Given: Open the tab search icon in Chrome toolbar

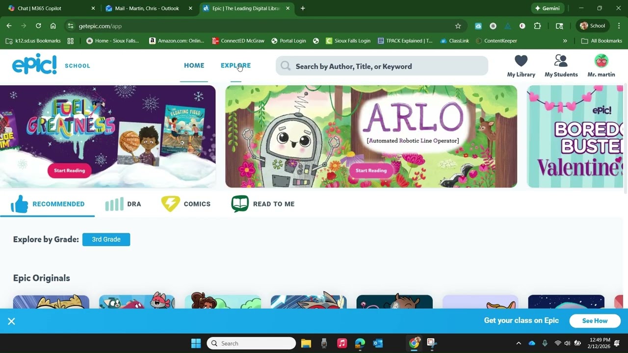Looking at the screenshot, I should 559,26.
